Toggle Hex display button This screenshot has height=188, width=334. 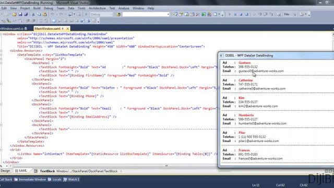(x=287, y=14)
